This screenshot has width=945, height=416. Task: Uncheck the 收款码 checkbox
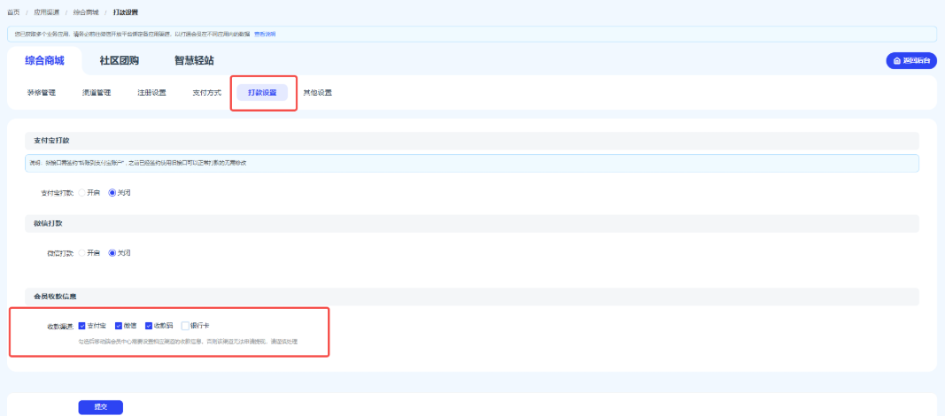tap(150, 326)
